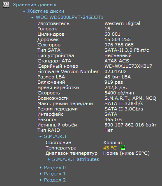Image resolution: width=162 pixels, height=186 pixels.
Task: Click the Включений row label
Action: pos(51,82)
